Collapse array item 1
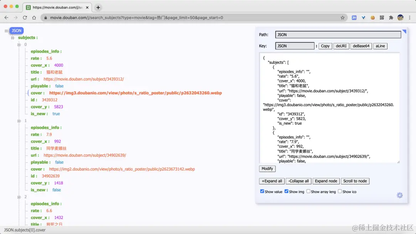416x234 pixels. [x=19, y=121]
